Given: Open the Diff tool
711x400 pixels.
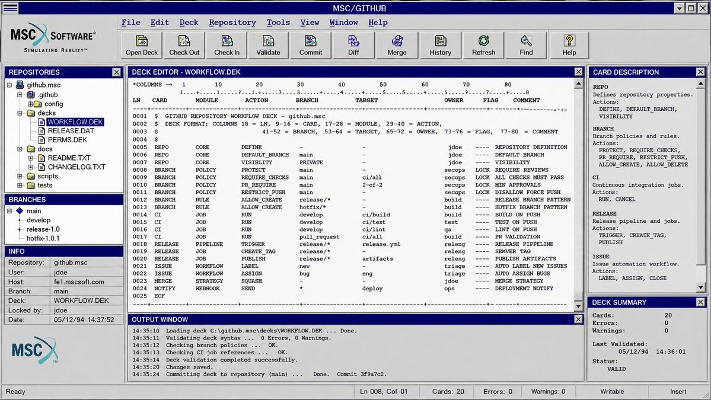Looking at the screenshot, I should coord(353,45).
